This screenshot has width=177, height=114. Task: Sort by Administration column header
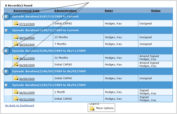pos(65,11)
